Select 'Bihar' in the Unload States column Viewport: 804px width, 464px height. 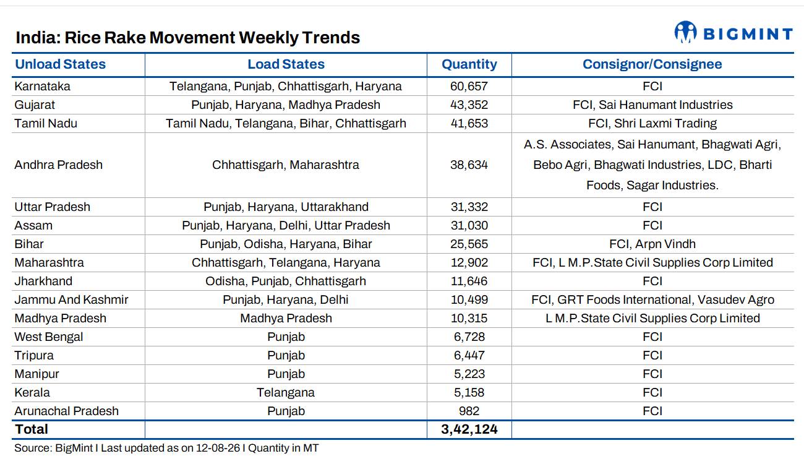click(x=29, y=244)
